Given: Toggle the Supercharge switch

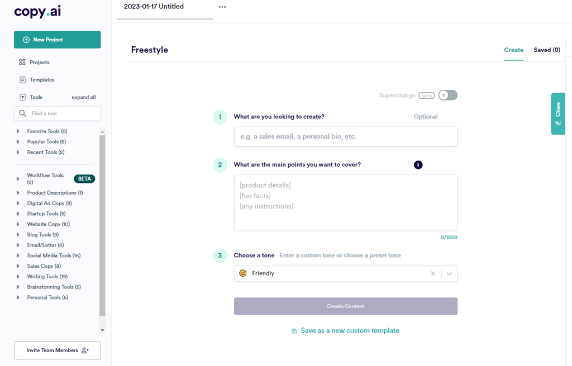Looking at the screenshot, I should coord(447,95).
